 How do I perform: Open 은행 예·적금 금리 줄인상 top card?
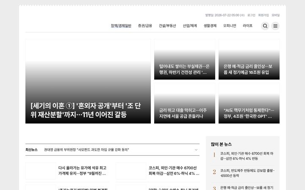click(x=249, y=60)
